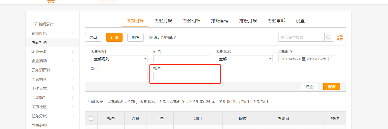Click the 工号 column header
The height and width of the screenshot is (129, 388).
tap(160, 118)
